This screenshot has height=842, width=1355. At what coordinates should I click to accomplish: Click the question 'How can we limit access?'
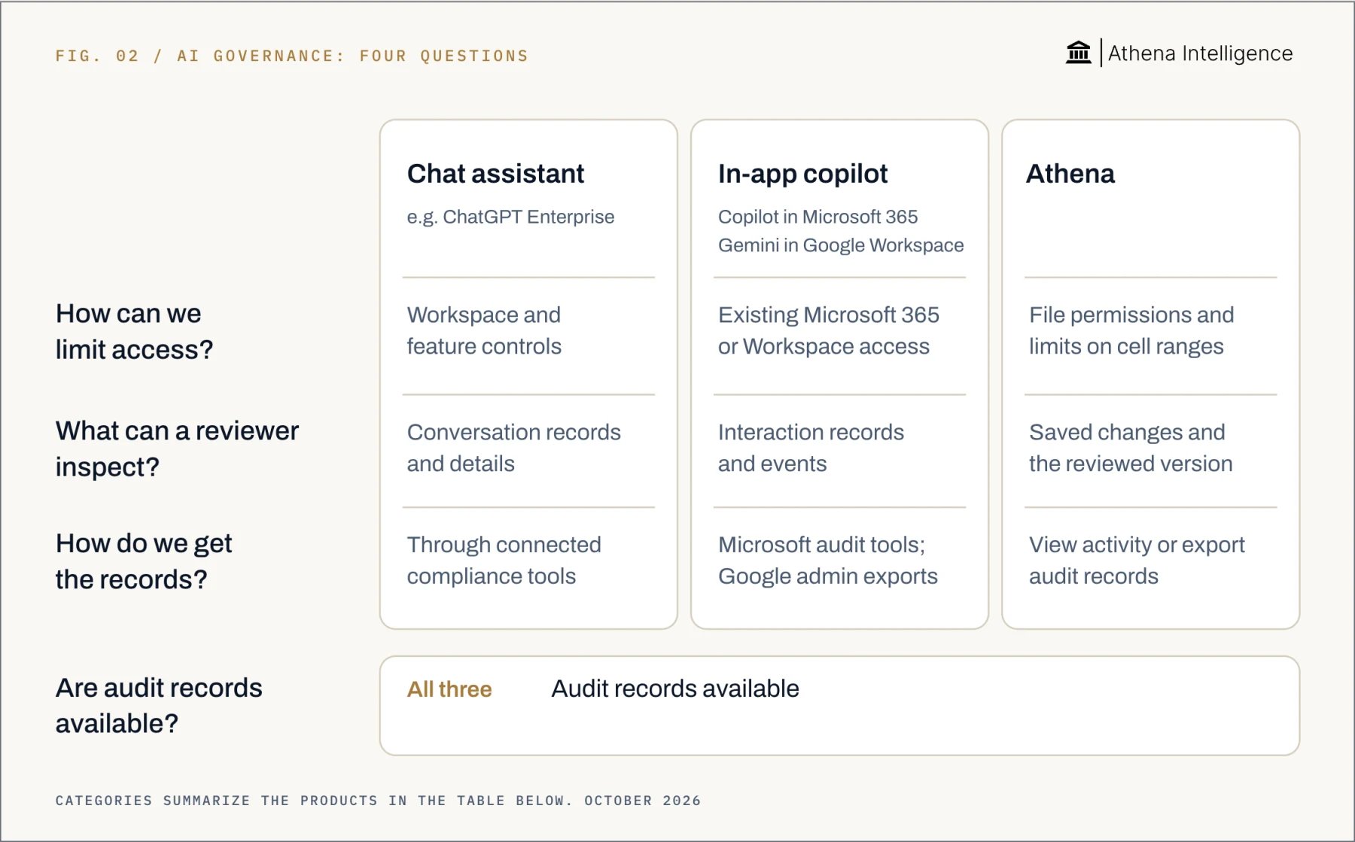tap(134, 331)
